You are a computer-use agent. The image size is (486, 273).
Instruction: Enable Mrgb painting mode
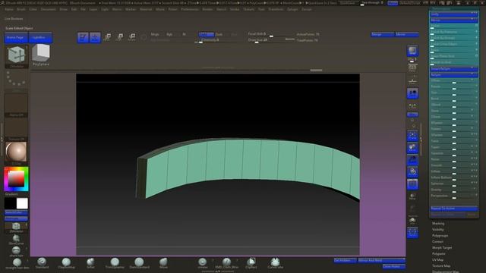pos(155,34)
